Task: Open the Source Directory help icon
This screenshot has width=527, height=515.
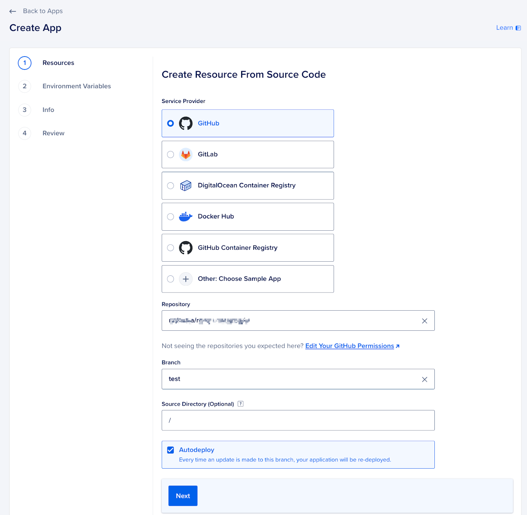Action: [x=240, y=404]
